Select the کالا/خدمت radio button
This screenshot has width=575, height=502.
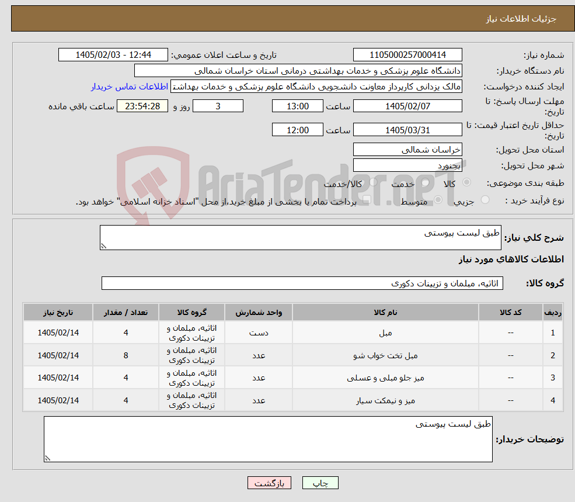click(x=373, y=182)
